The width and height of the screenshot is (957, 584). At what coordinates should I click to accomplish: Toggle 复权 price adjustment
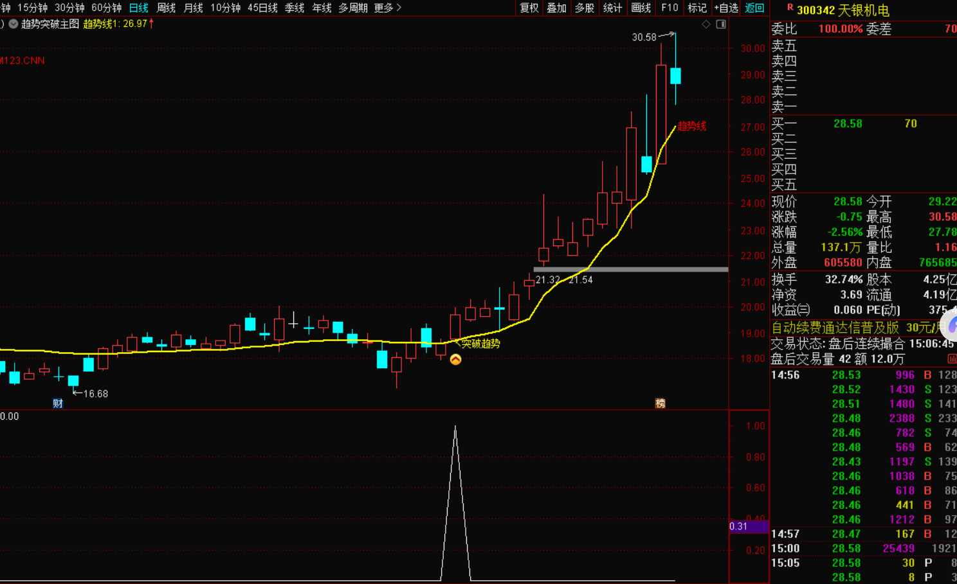(529, 8)
